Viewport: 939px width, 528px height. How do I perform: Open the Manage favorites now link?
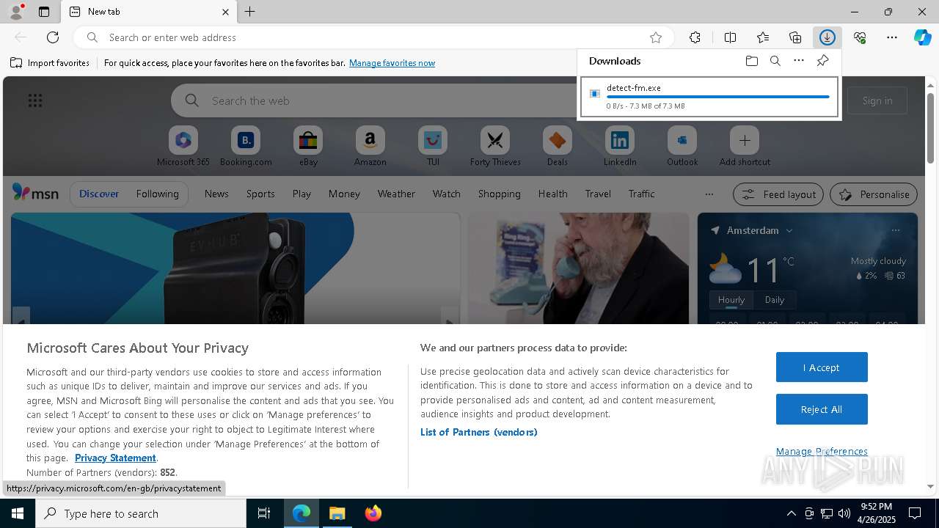(x=392, y=63)
